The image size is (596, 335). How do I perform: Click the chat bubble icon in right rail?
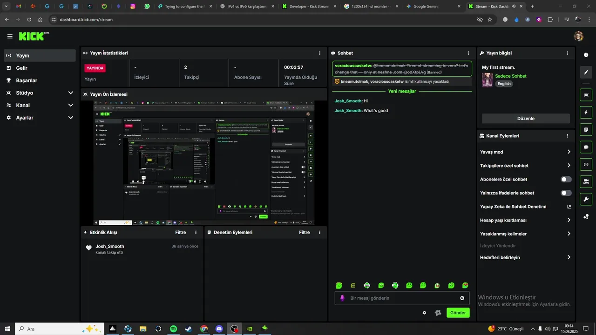586,147
